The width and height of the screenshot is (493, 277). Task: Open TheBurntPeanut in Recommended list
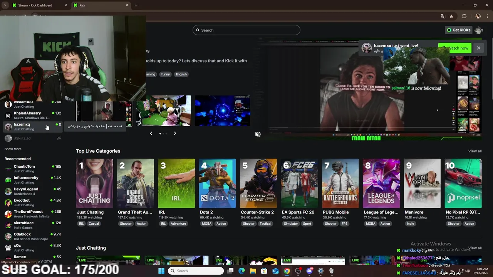pyautogui.click(x=33, y=214)
